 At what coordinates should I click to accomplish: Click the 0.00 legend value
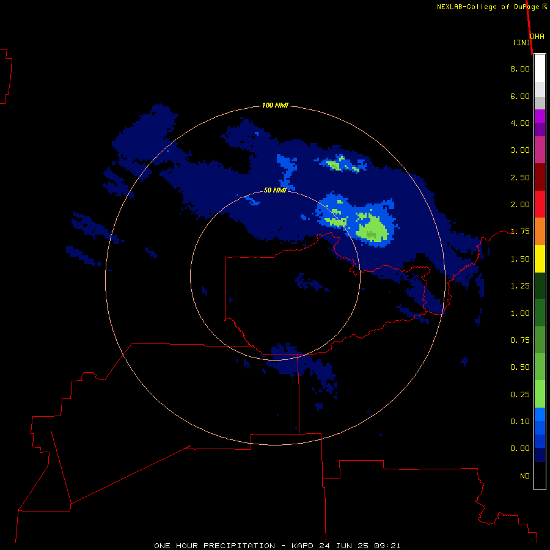coord(520,449)
